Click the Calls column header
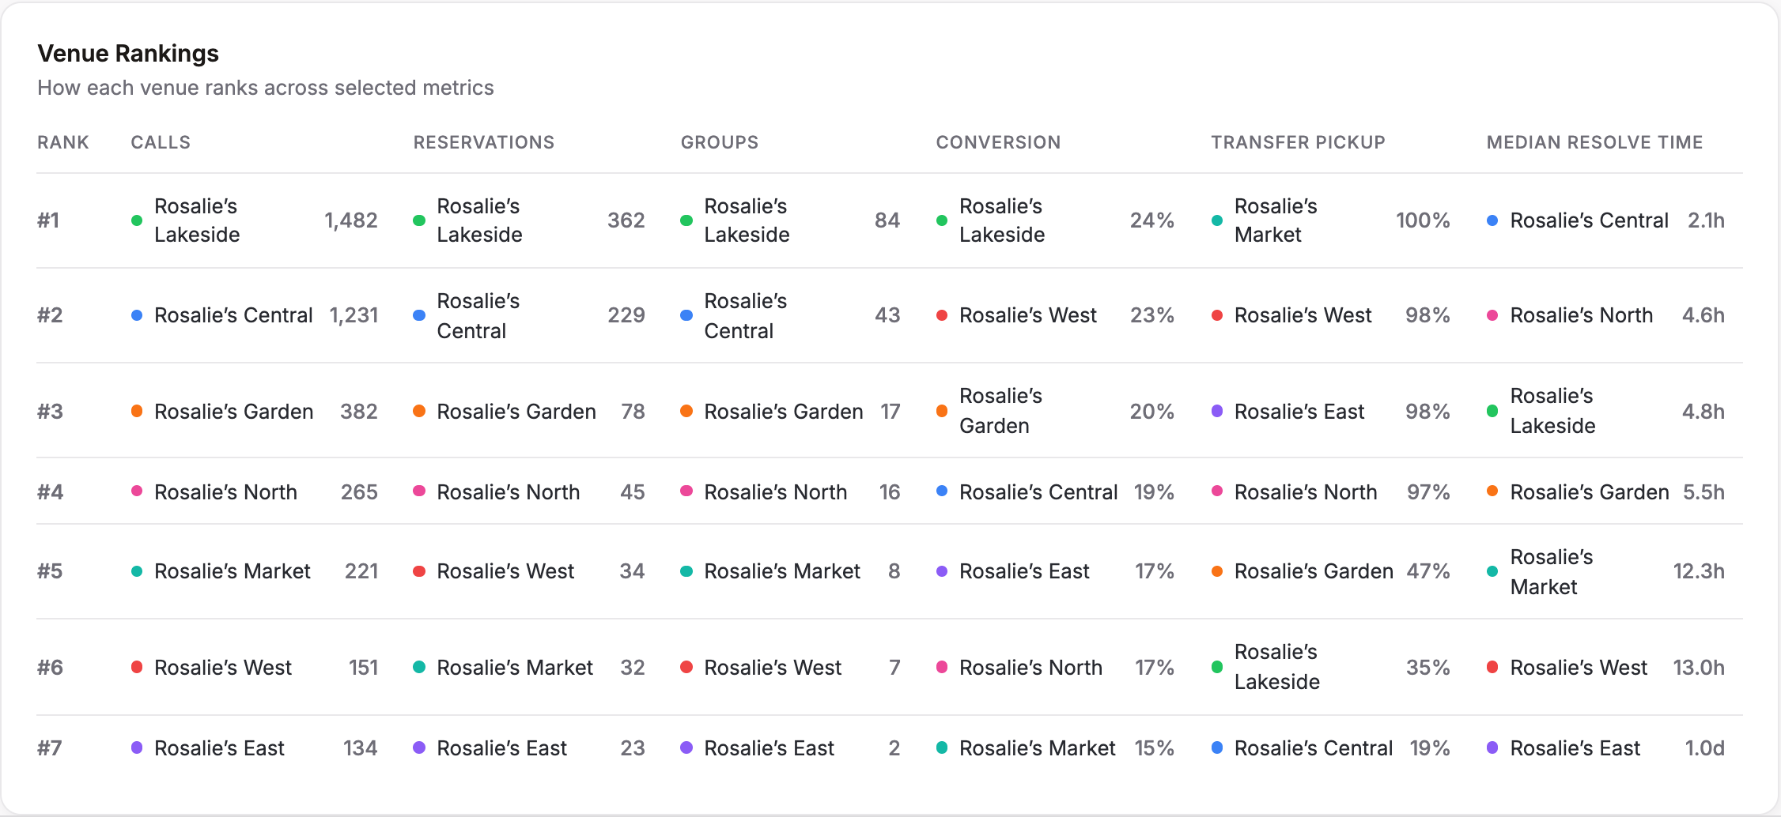Image resolution: width=1781 pixels, height=817 pixels. (x=161, y=142)
